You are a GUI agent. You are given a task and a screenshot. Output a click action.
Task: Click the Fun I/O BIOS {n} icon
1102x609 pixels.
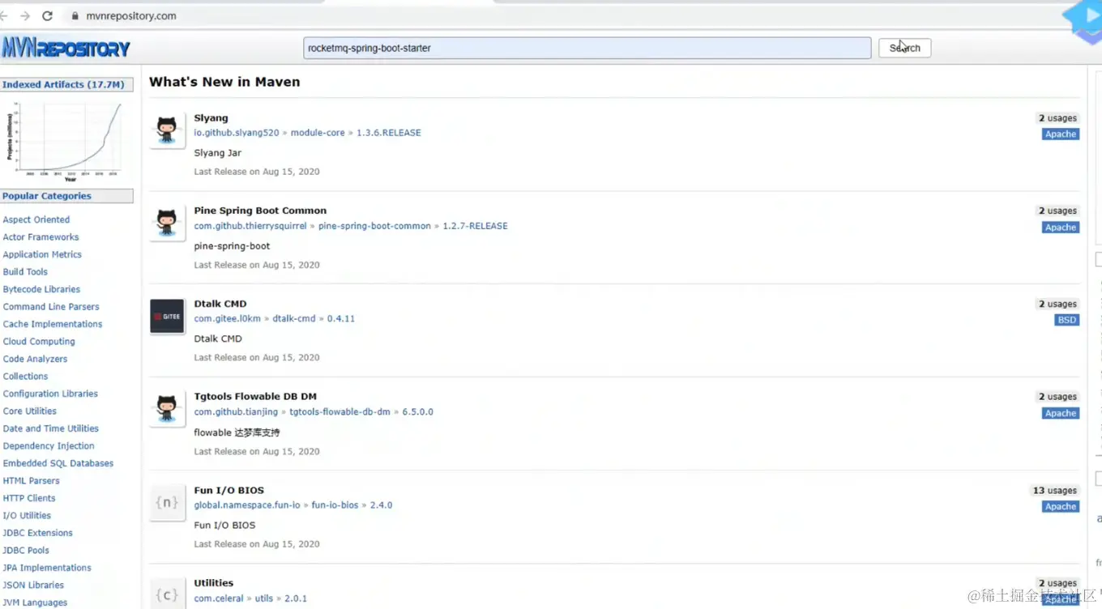pos(167,502)
